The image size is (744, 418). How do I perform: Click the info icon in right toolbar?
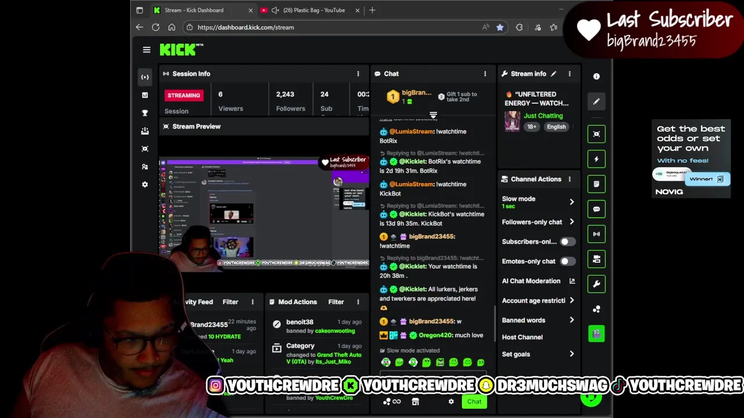point(596,76)
